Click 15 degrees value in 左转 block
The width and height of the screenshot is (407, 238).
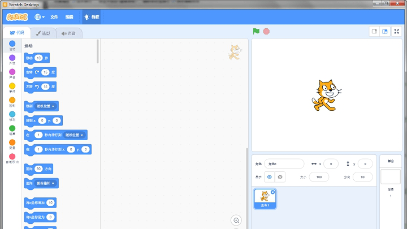click(45, 86)
